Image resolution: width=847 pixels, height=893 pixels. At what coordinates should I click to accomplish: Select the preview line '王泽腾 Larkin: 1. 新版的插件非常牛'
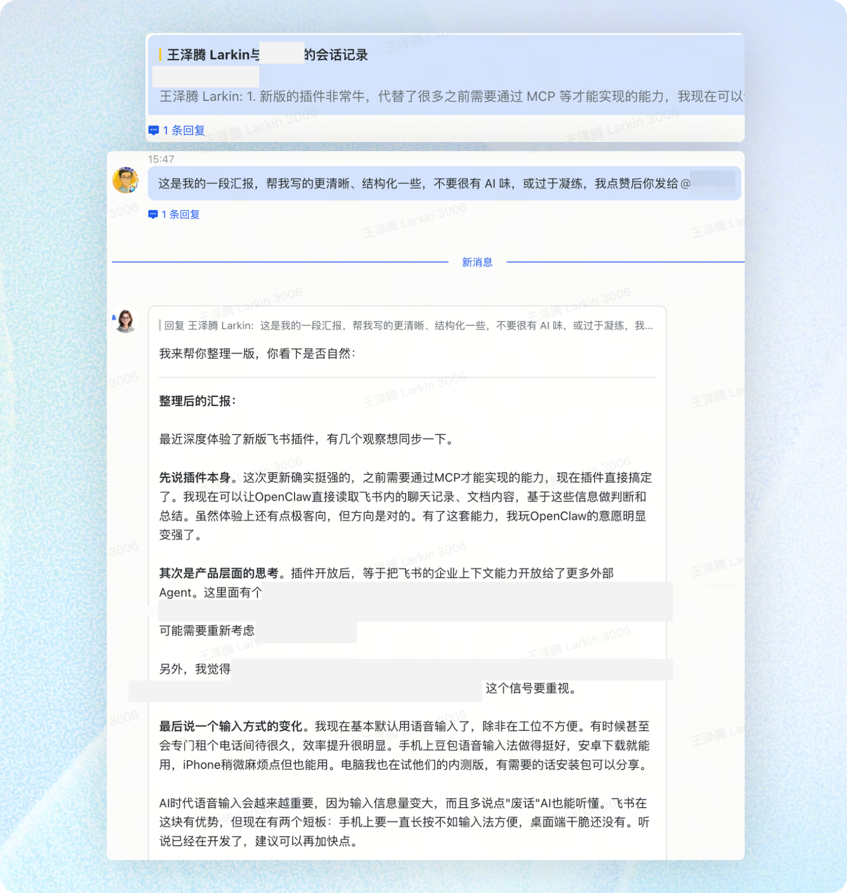(451, 97)
